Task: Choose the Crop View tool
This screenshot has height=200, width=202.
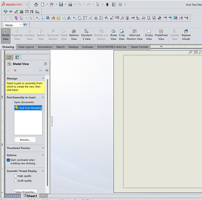Action: click(x=122, y=35)
